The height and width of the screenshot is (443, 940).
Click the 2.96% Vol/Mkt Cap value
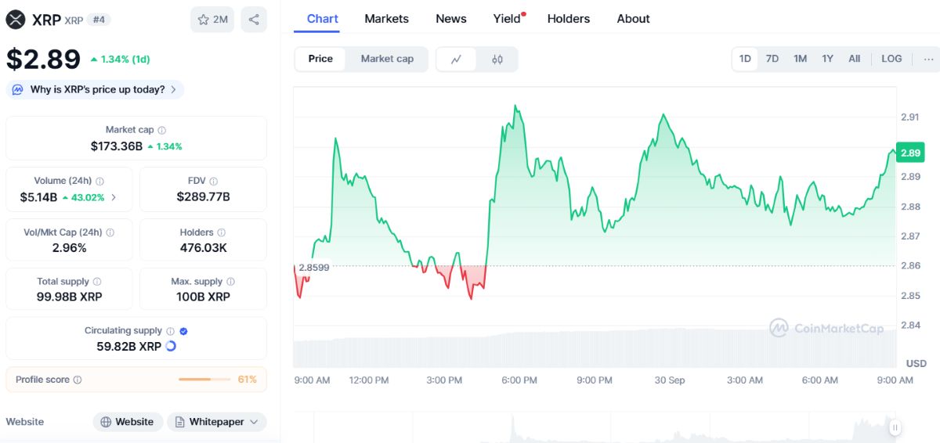pyautogui.click(x=69, y=248)
